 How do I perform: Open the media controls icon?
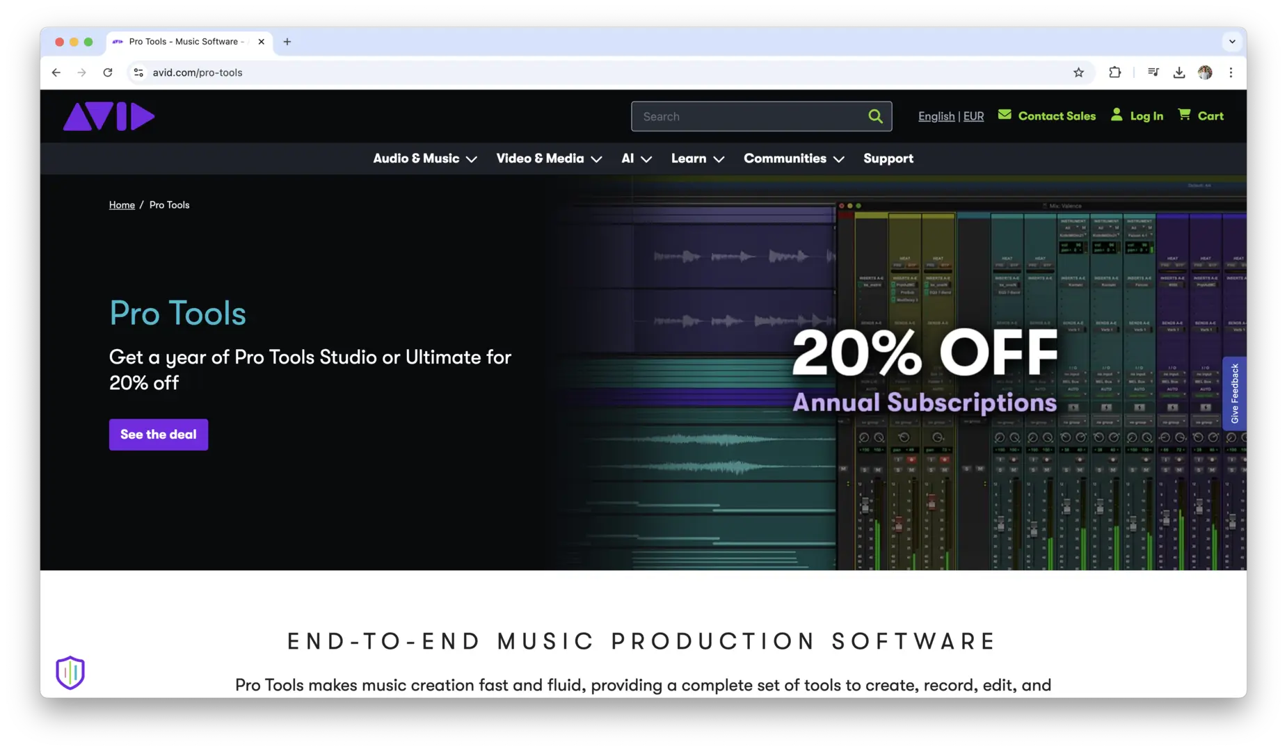tap(1153, 72)
